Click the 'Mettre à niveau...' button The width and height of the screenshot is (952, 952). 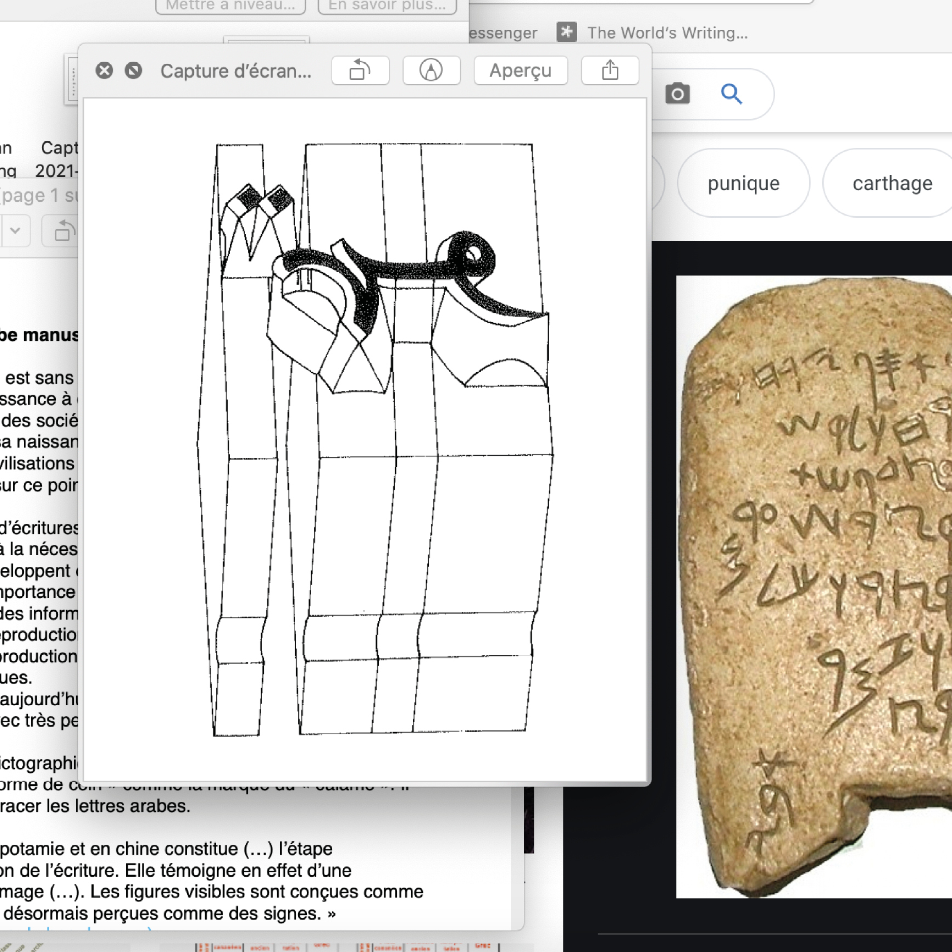click(x=231, y=6)
